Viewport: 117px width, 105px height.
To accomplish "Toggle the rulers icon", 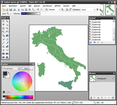I will coord(70,10).
